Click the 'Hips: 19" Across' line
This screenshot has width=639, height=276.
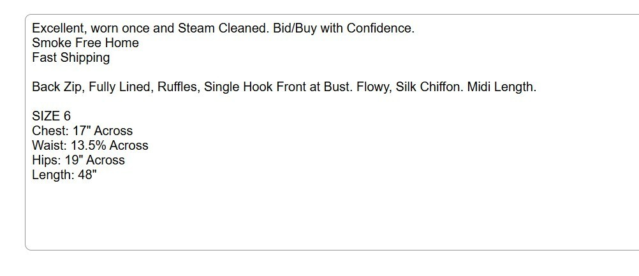pyautogui.click(x=78, y=160)
